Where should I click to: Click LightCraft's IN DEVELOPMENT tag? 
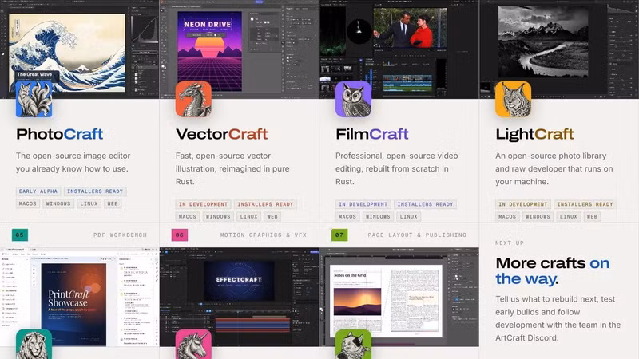pyautogui.click(x=523, y=204)
